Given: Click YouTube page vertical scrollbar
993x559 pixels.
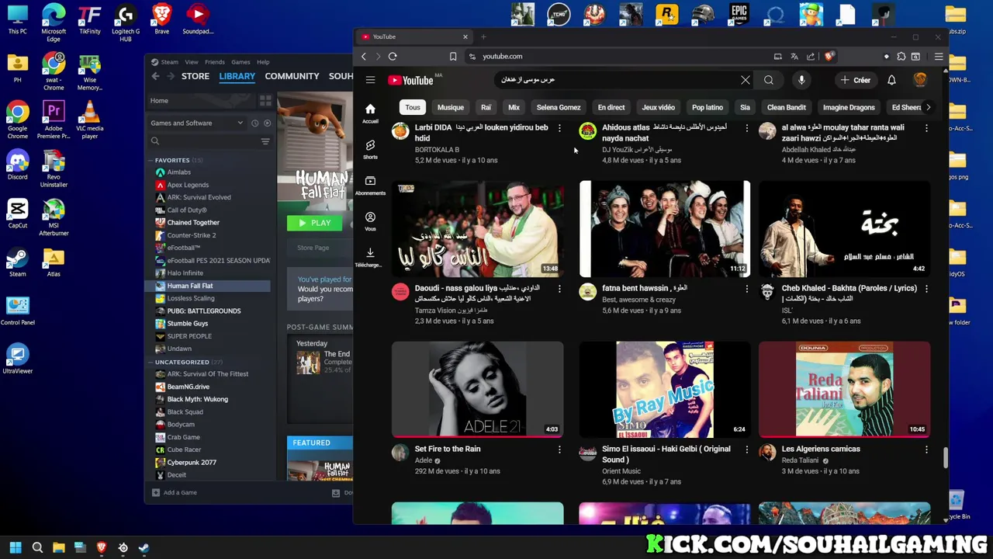Looking at the screenshot, I should pyautogui.click(x=945, y=457).
